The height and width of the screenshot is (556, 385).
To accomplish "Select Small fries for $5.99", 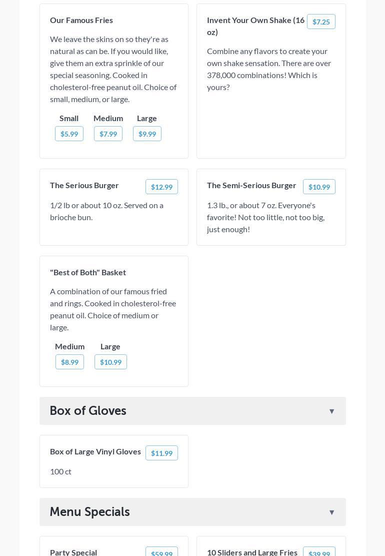I will 69,134.
